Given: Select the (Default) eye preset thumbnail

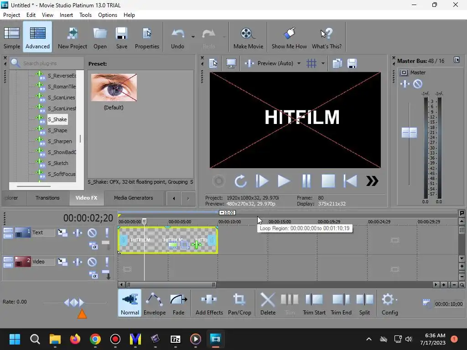Looking at the screenshot, I should [114, 87].
